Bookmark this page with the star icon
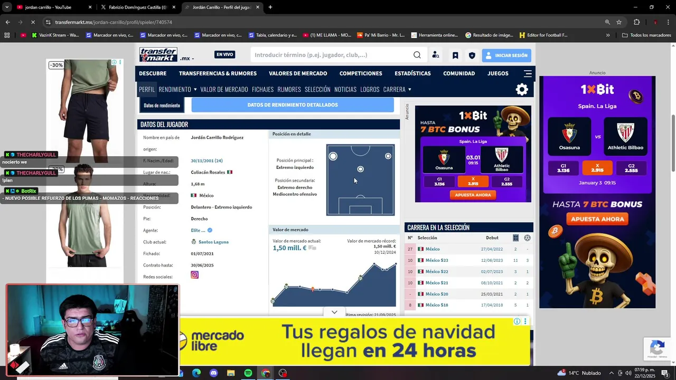The width and height of the screenshot is (676, 380). coord(619,22)
